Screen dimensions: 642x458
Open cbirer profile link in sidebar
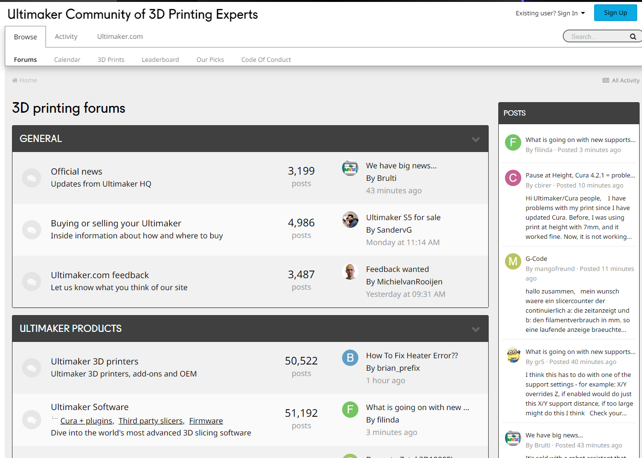pos(543,185)
